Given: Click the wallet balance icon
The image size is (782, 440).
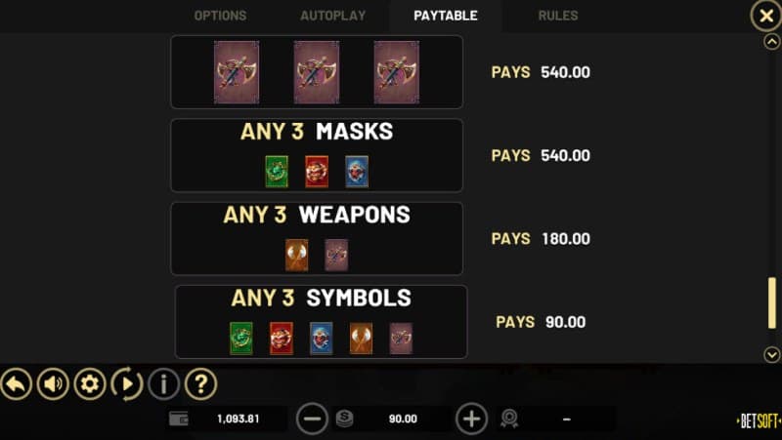Looking at the screenshot, I should (179, 419).
